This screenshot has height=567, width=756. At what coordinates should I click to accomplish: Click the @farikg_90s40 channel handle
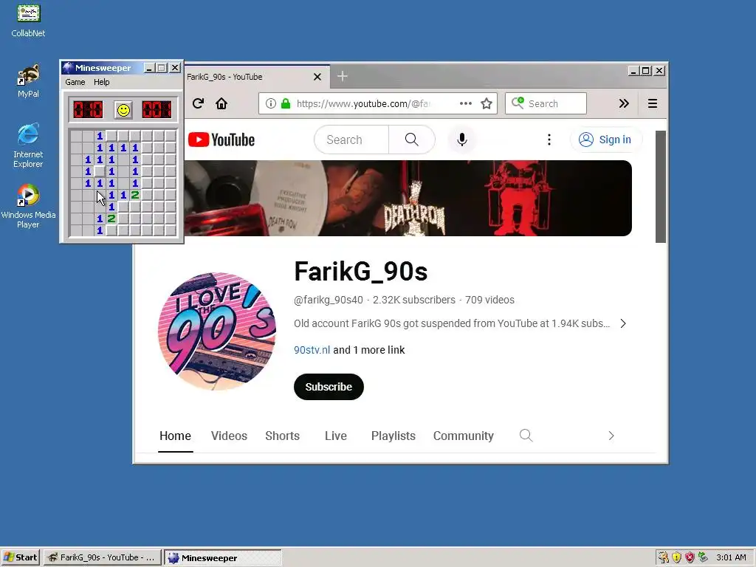329,300
